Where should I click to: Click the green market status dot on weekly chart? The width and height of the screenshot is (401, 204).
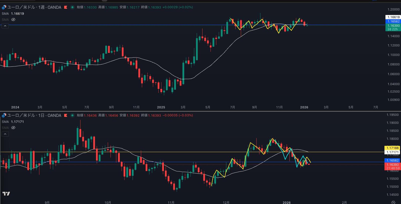tap(72, 7)
